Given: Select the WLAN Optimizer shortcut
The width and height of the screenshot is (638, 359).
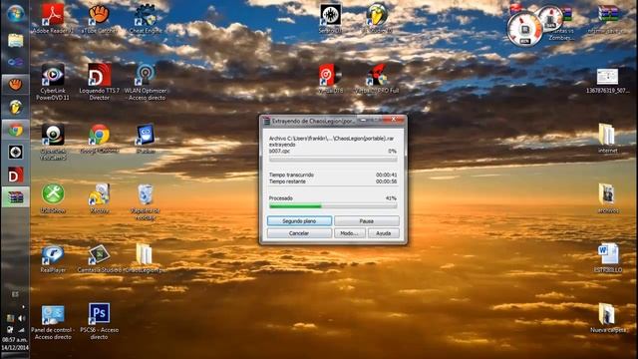Looking at the screenshot, I should [146, 82].
